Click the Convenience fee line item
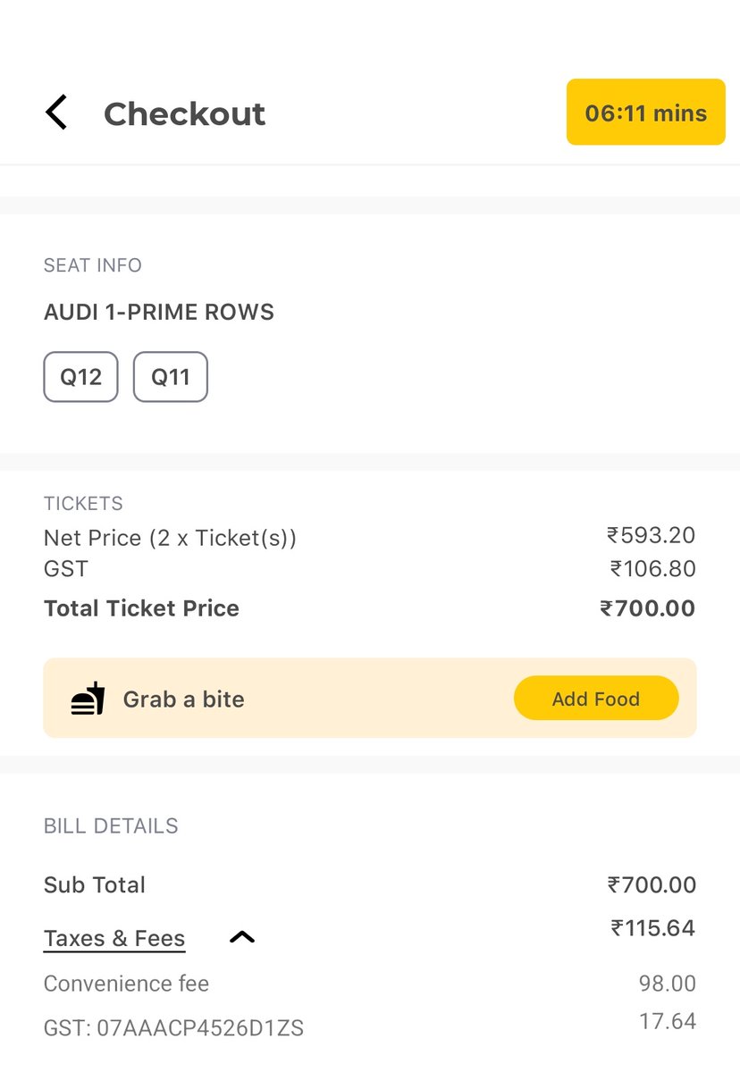Image resolution: width=740 pixels, height=1072 pixels. coord(126,984)
